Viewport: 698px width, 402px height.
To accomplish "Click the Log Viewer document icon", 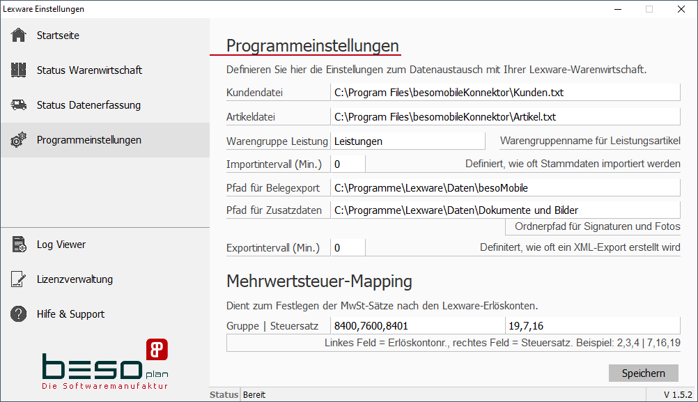I will coord(19,245).
